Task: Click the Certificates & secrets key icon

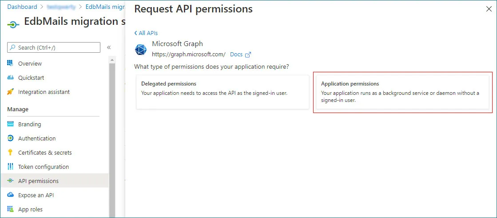Action: coord(11,152)
